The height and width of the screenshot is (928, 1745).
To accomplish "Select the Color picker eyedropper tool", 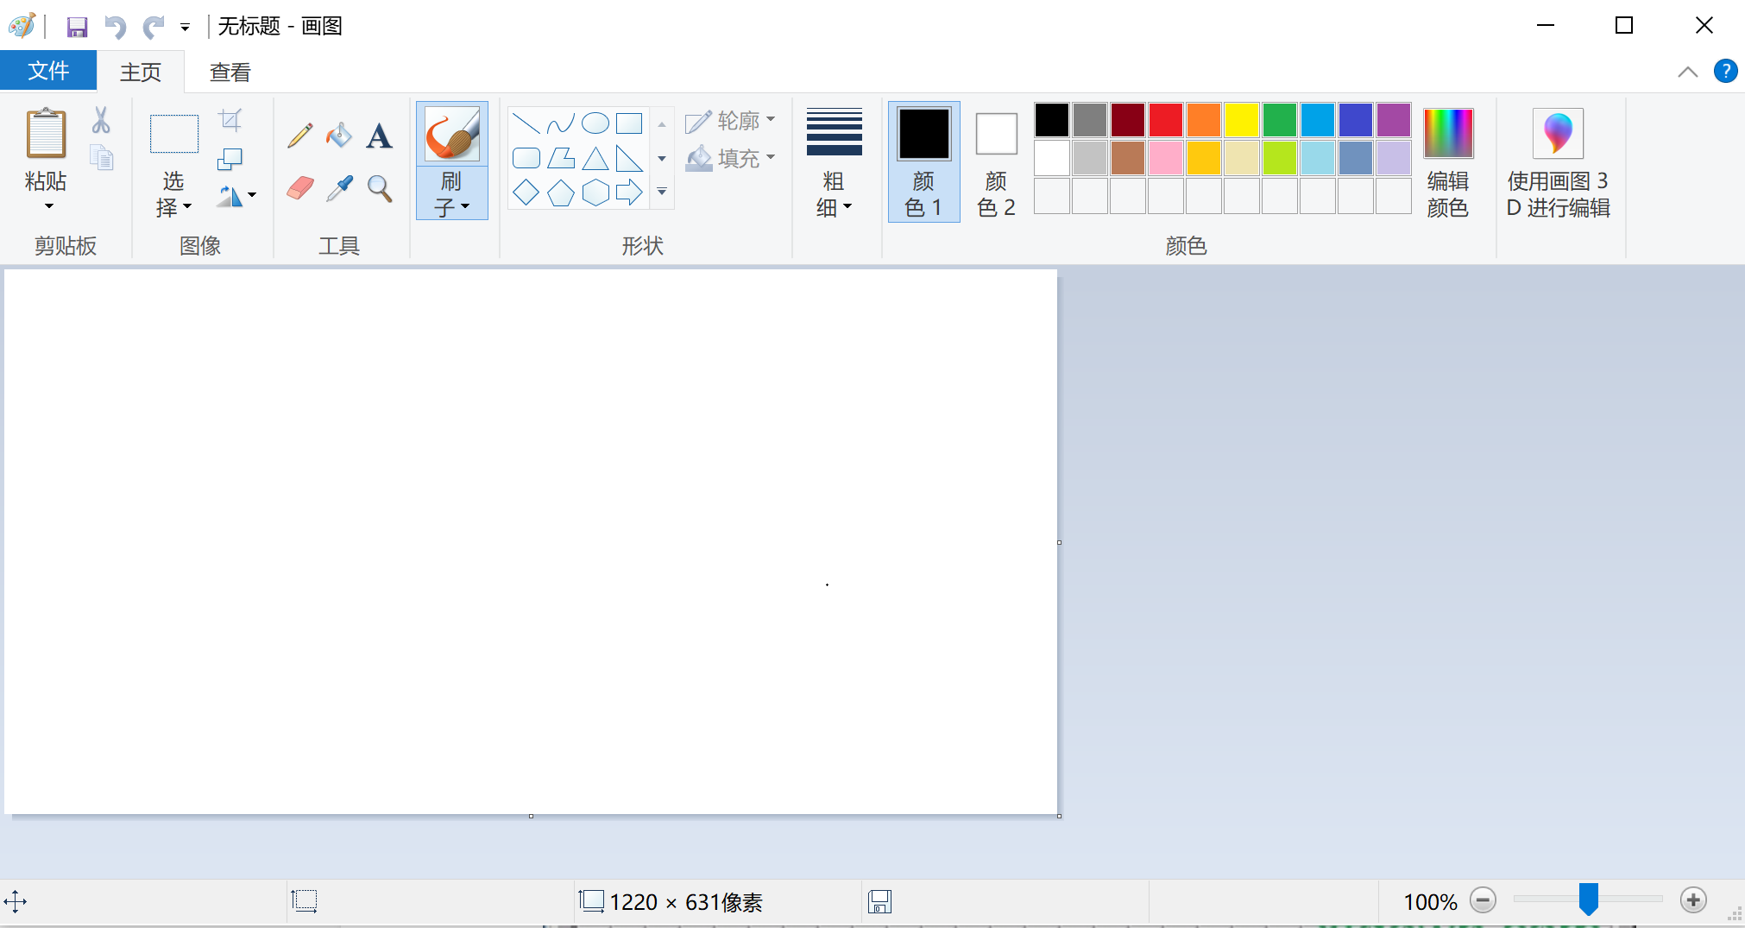I will (x=339, y=187).
